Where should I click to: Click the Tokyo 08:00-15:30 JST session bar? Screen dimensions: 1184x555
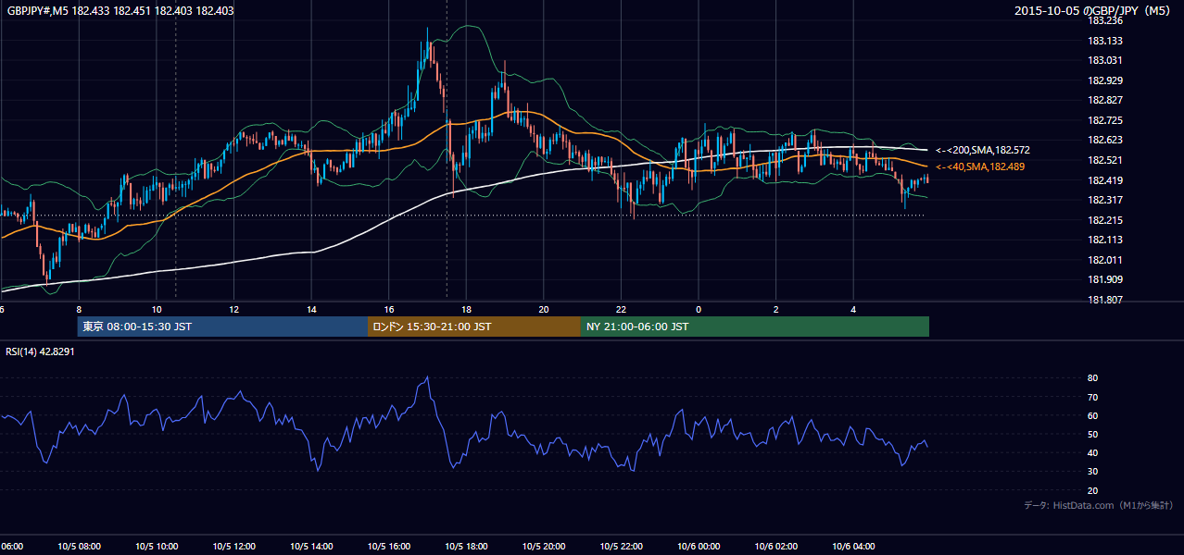222,327
